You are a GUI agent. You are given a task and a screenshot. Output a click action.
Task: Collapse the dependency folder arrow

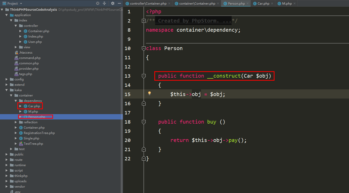[16, 101]
